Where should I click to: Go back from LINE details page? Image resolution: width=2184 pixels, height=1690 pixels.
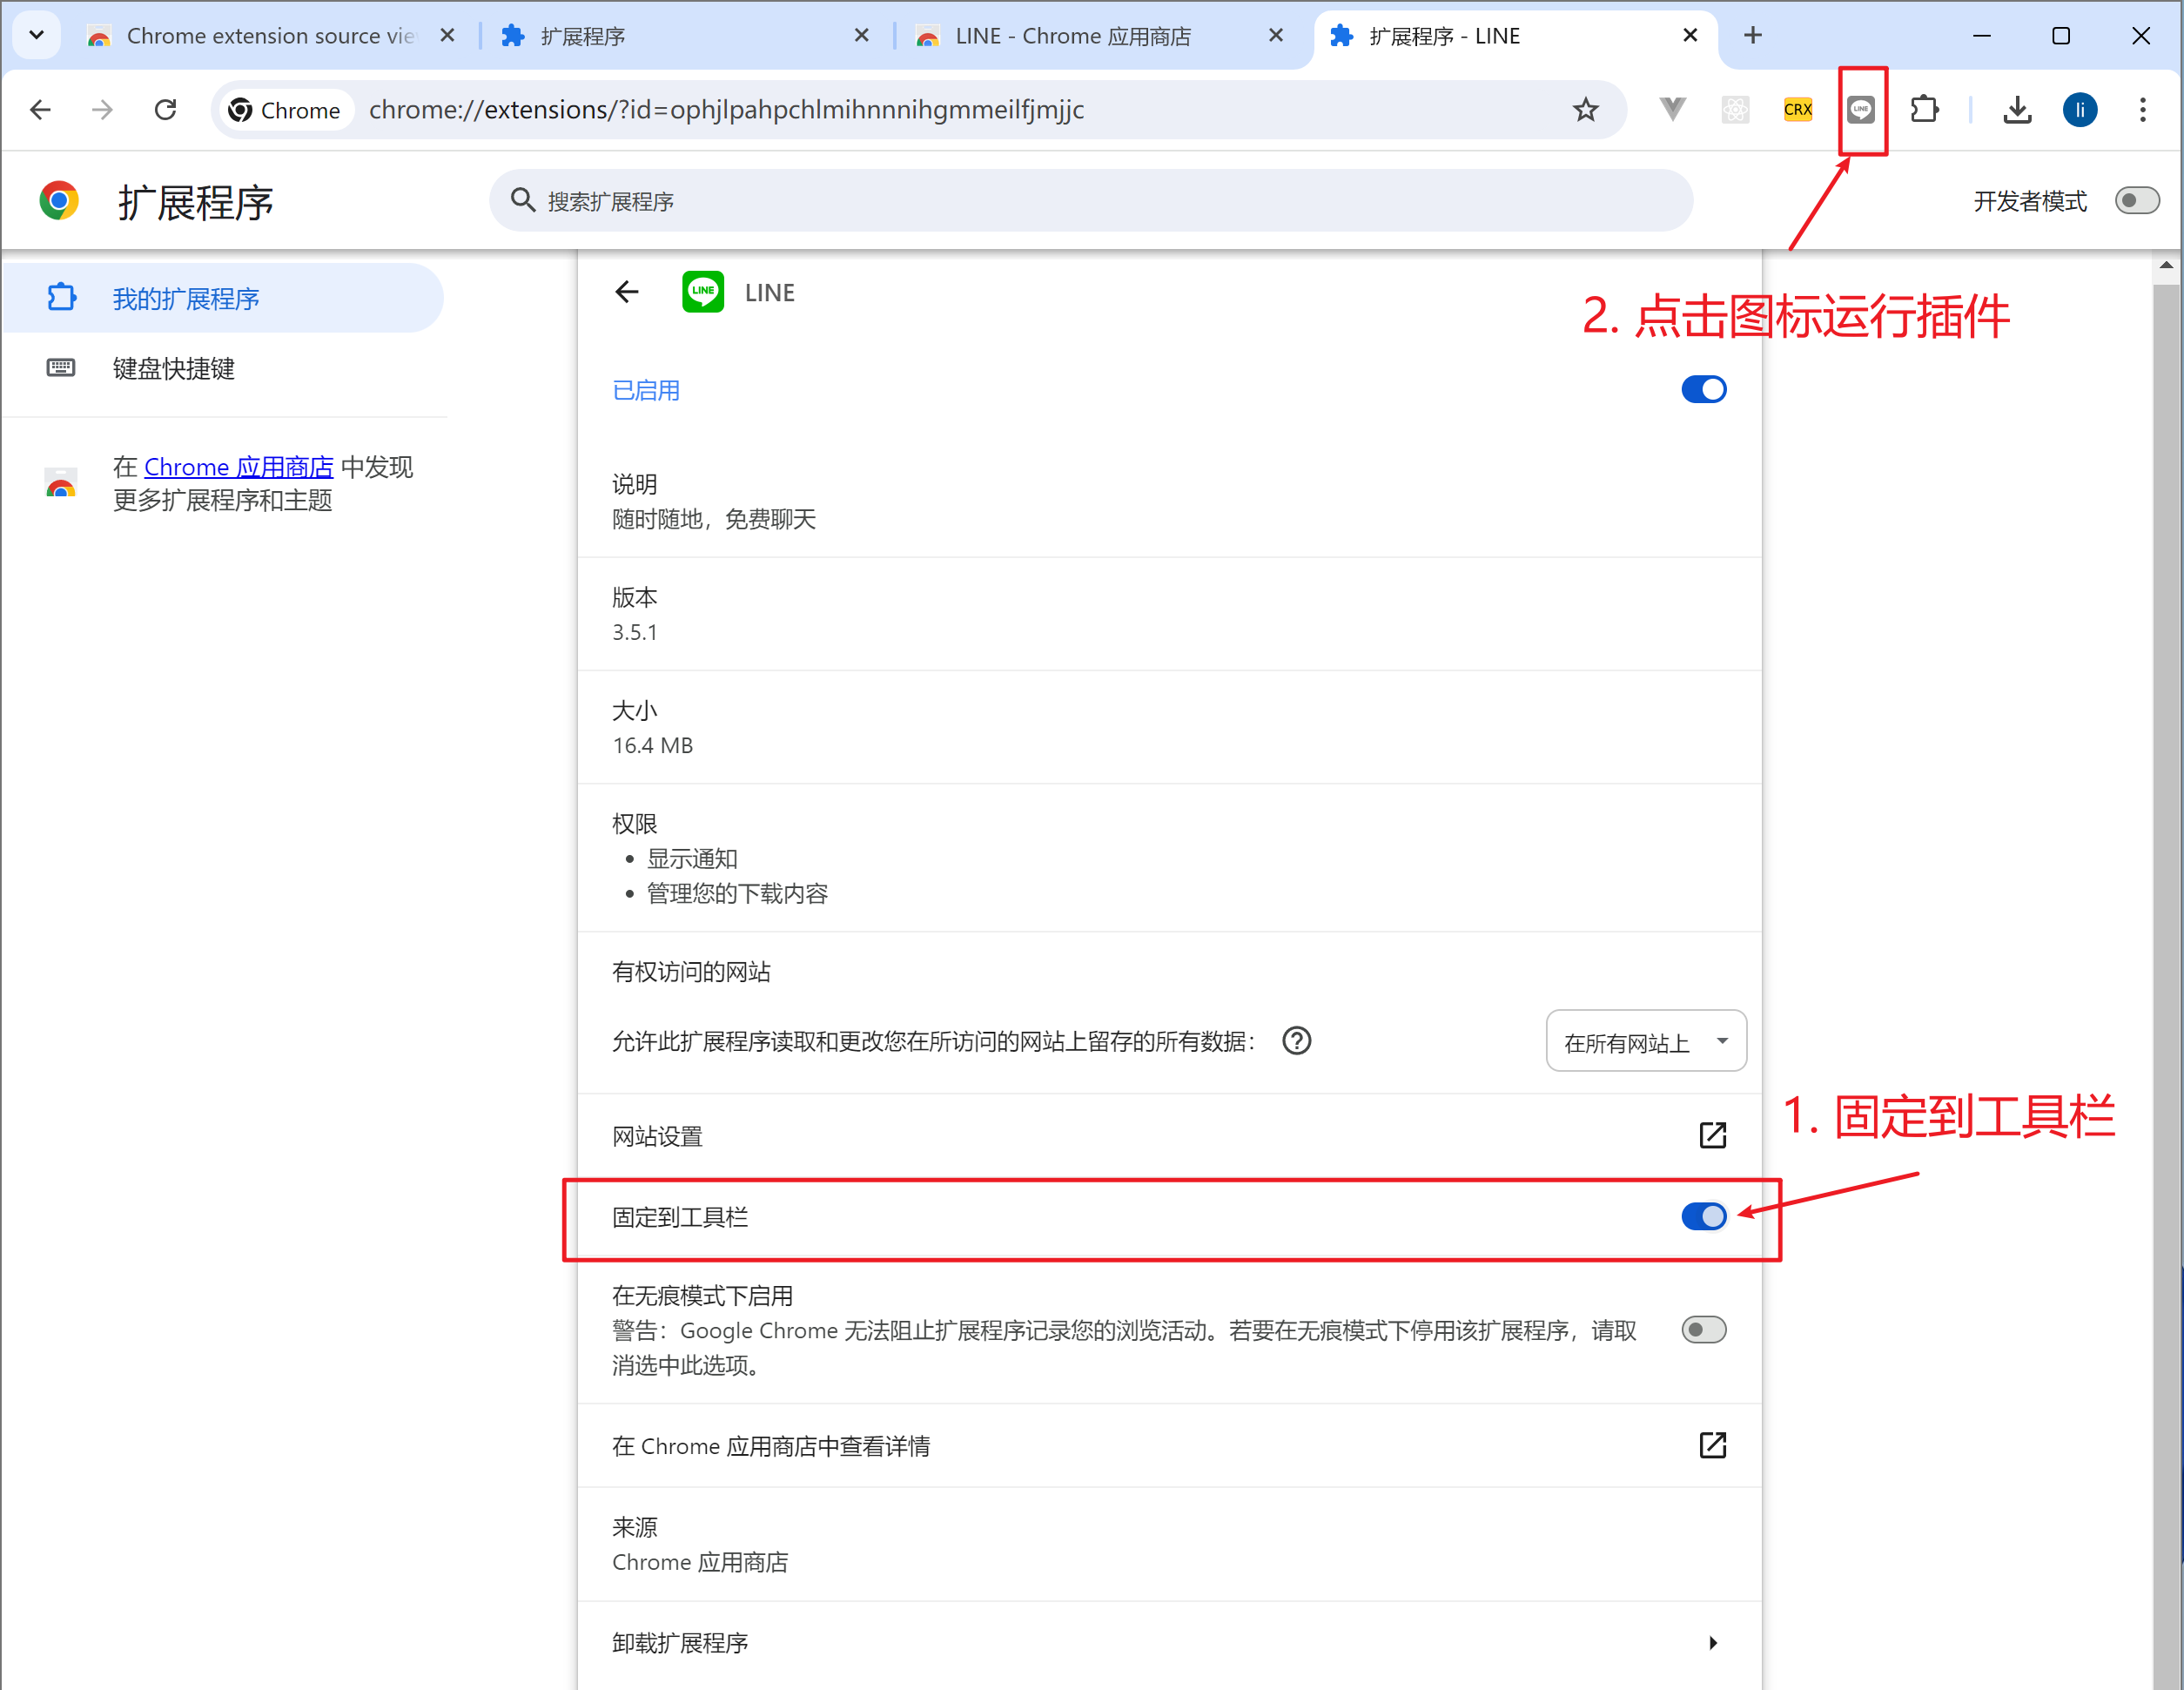coord(627,292)
